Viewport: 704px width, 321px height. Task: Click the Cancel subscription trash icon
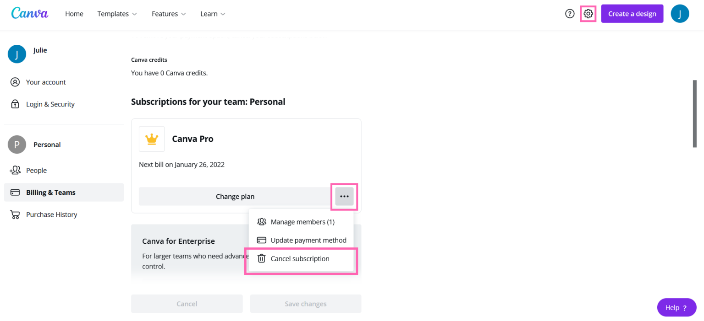pyautogui.click(x=261, y=258)
